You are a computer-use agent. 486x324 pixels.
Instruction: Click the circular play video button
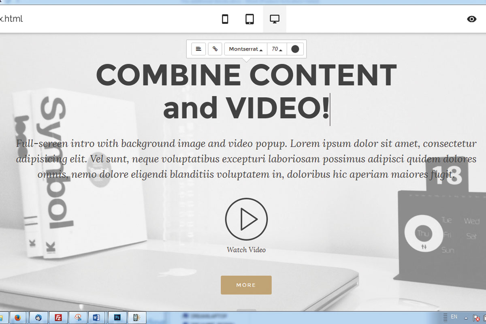coord(246,219)
